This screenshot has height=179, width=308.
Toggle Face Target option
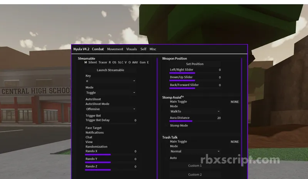[93, 128]
